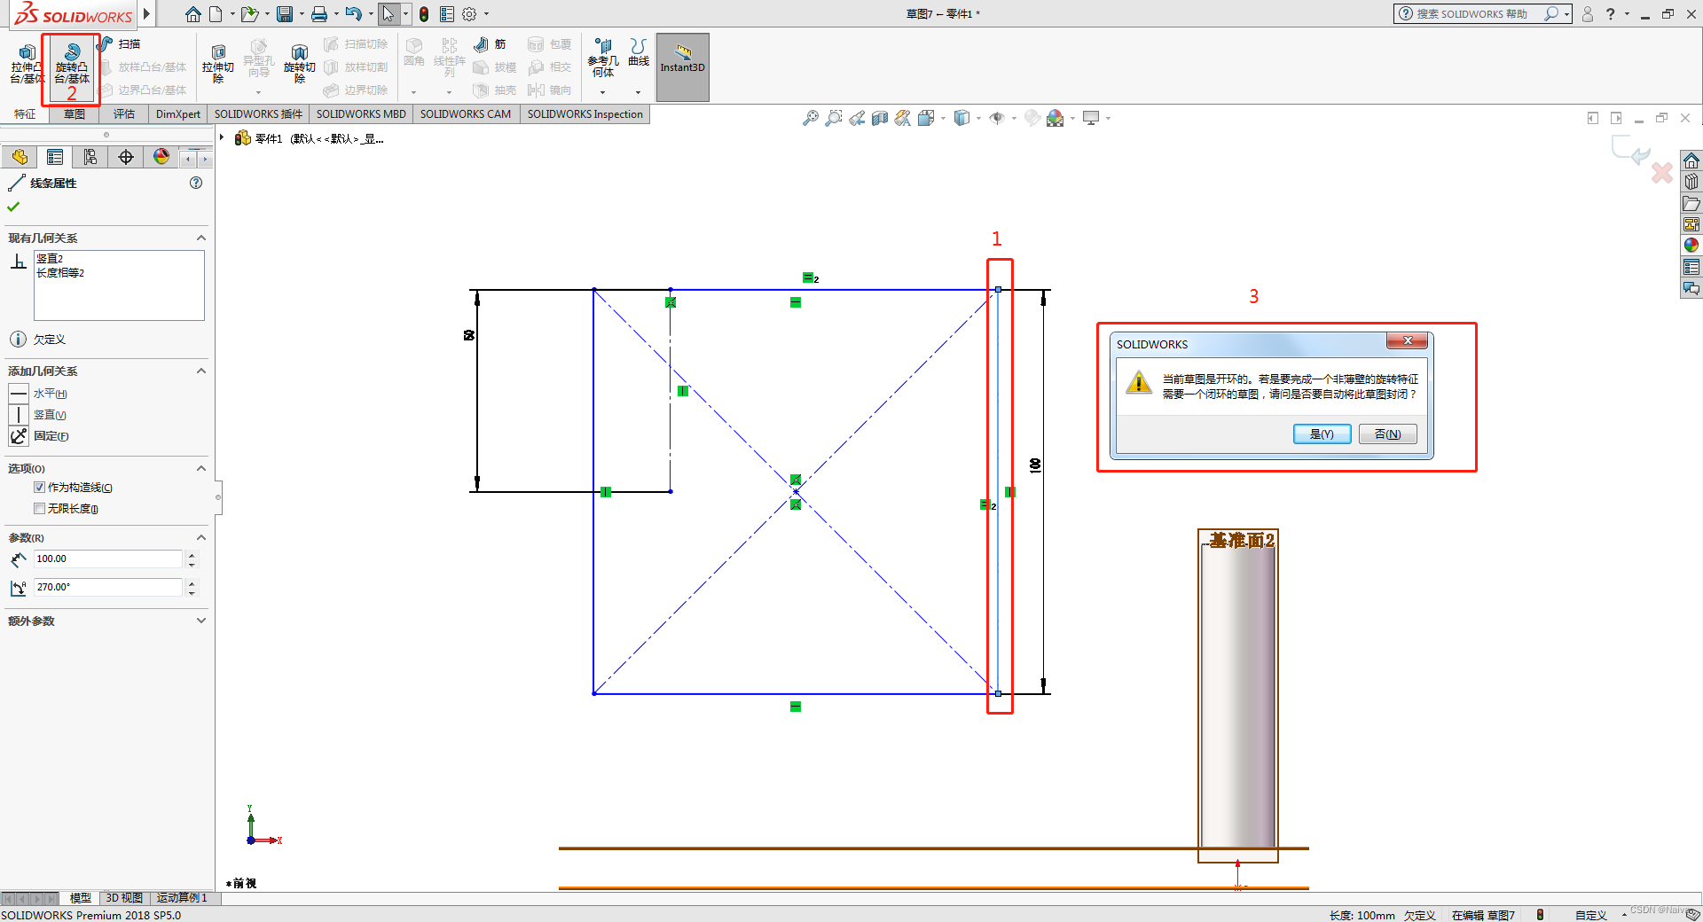Viewport: 1703px width, 922px height.
Task: Click the Zoom to Fit magnifier icon
Action: [x=810, y=118]
